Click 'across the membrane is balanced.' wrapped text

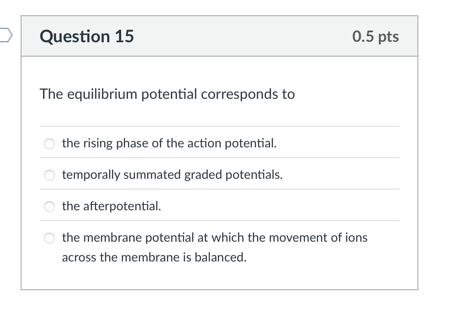(154, 257)
